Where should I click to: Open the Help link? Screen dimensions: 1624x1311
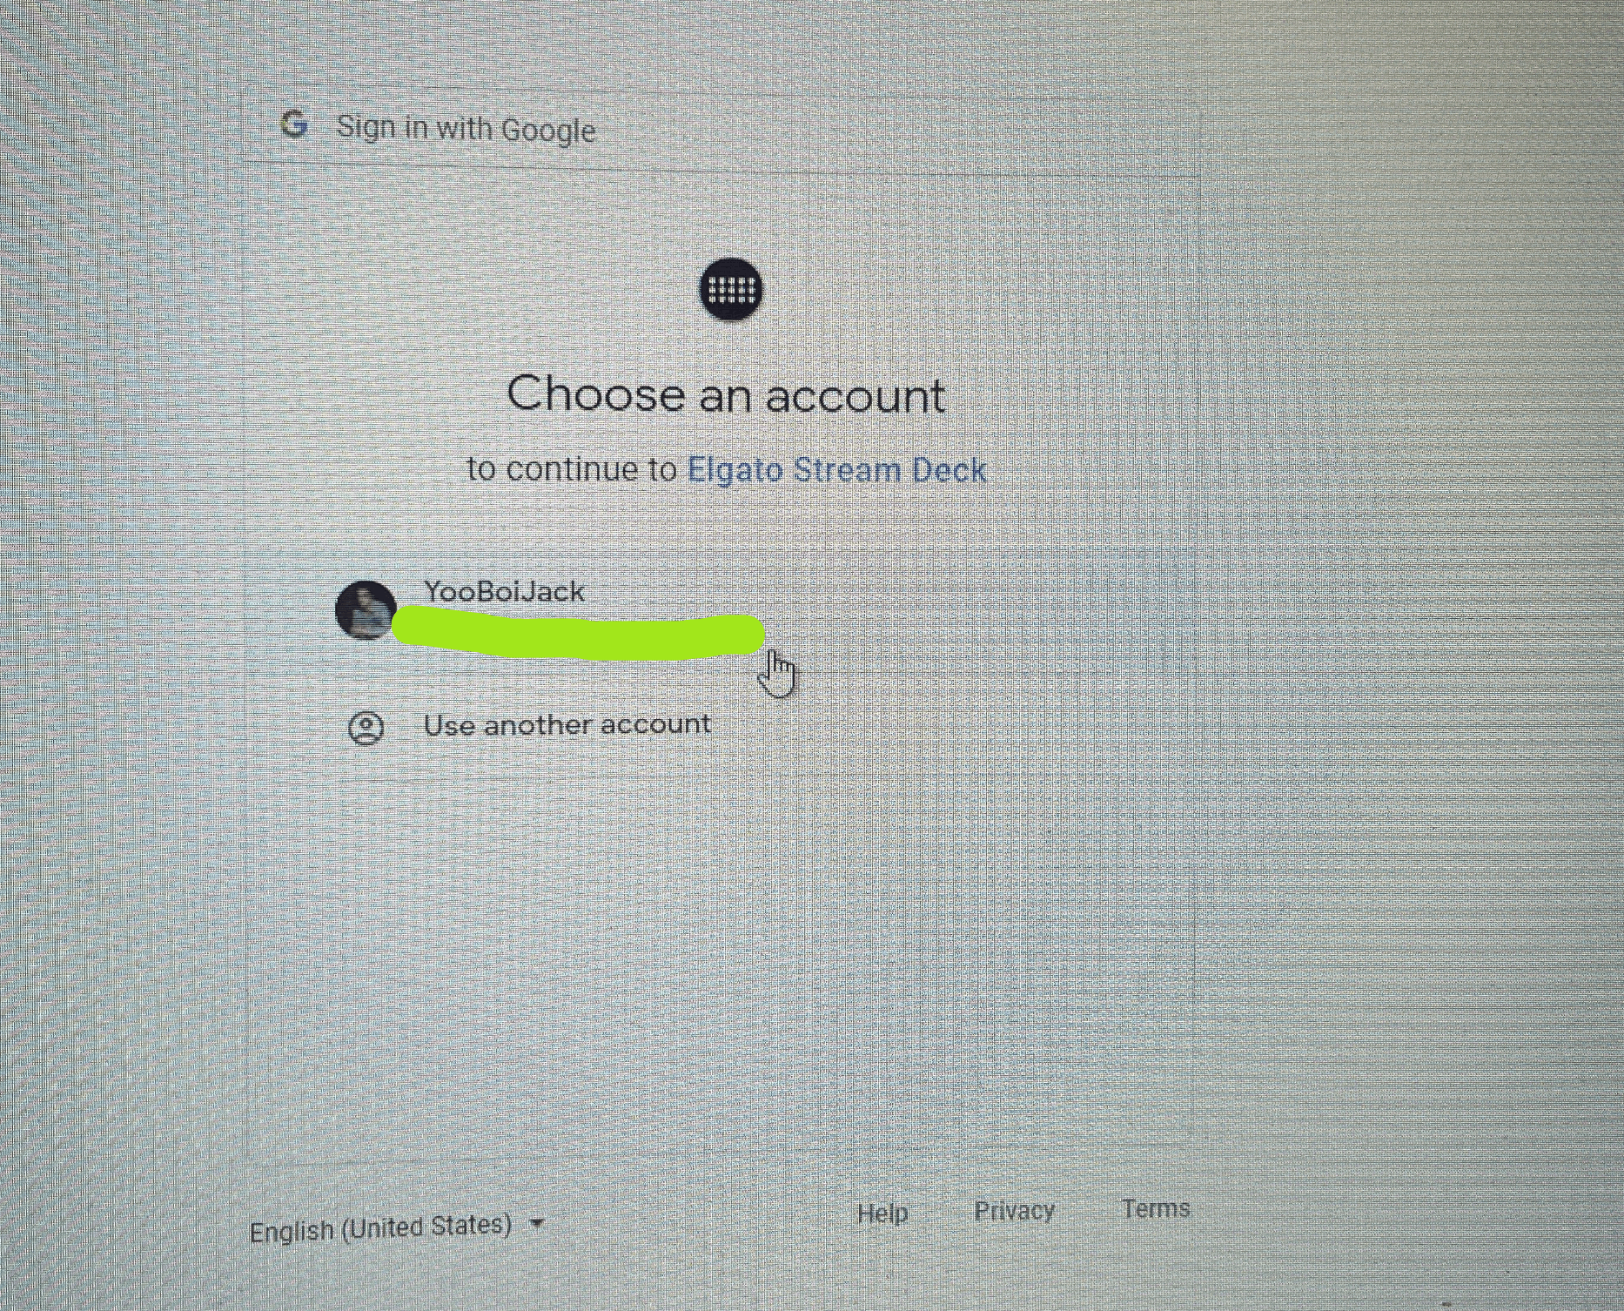(x=882, y=1213)
